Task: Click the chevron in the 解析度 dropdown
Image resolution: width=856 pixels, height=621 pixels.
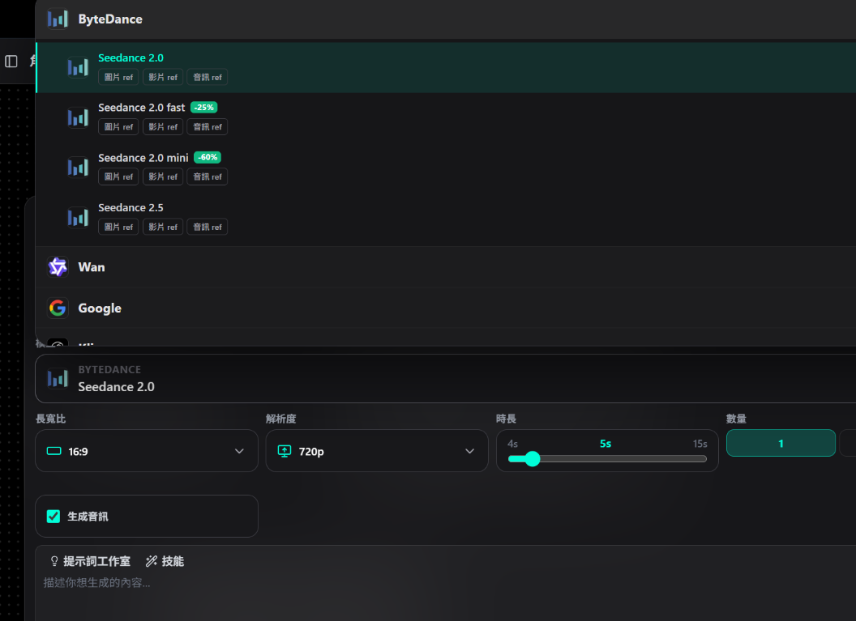Action: click(x=469, y=451)
